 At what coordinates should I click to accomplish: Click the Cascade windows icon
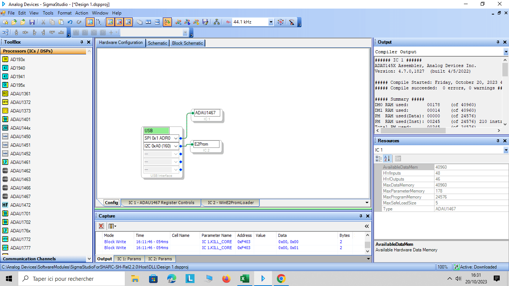point(139,22)
